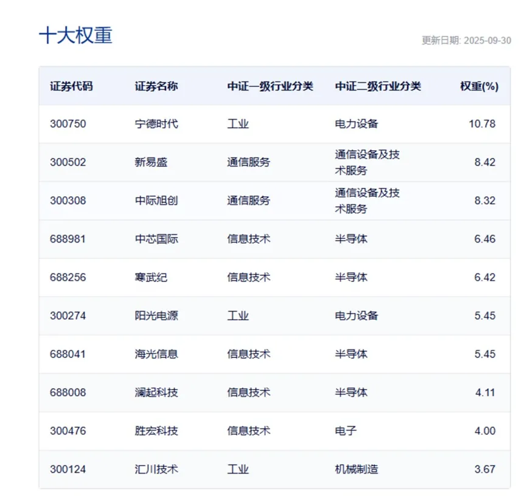
Task: Click the 宁德时代 name cell
Action: click(x=156, y=124)
